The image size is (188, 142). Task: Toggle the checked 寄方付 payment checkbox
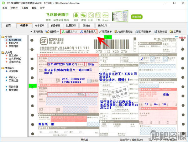click(x=141, y=59)
